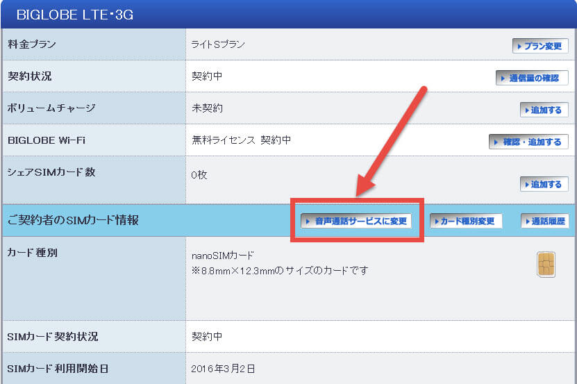
Task: Click the シェアSIMカード数 label
Action: [51, 172]
